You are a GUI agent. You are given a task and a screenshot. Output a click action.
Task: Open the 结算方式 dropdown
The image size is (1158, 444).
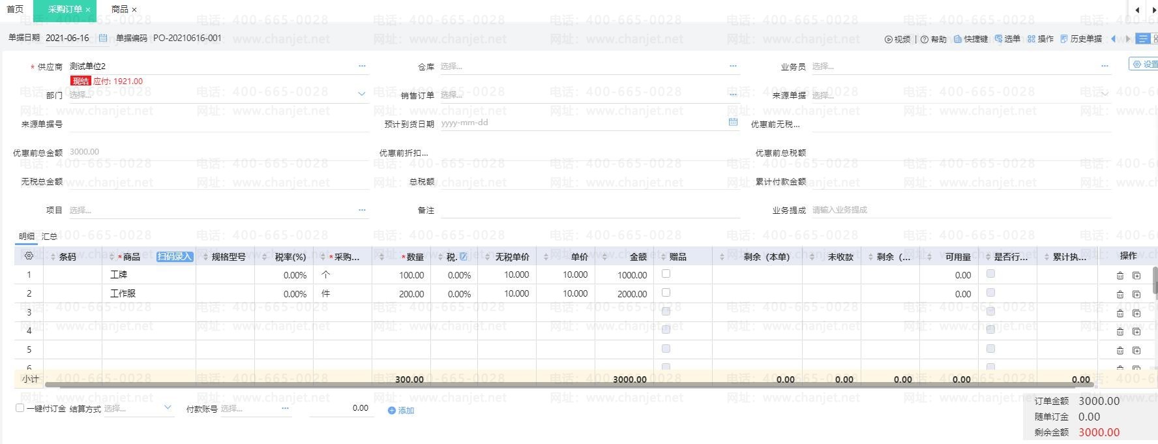(168, 408)
